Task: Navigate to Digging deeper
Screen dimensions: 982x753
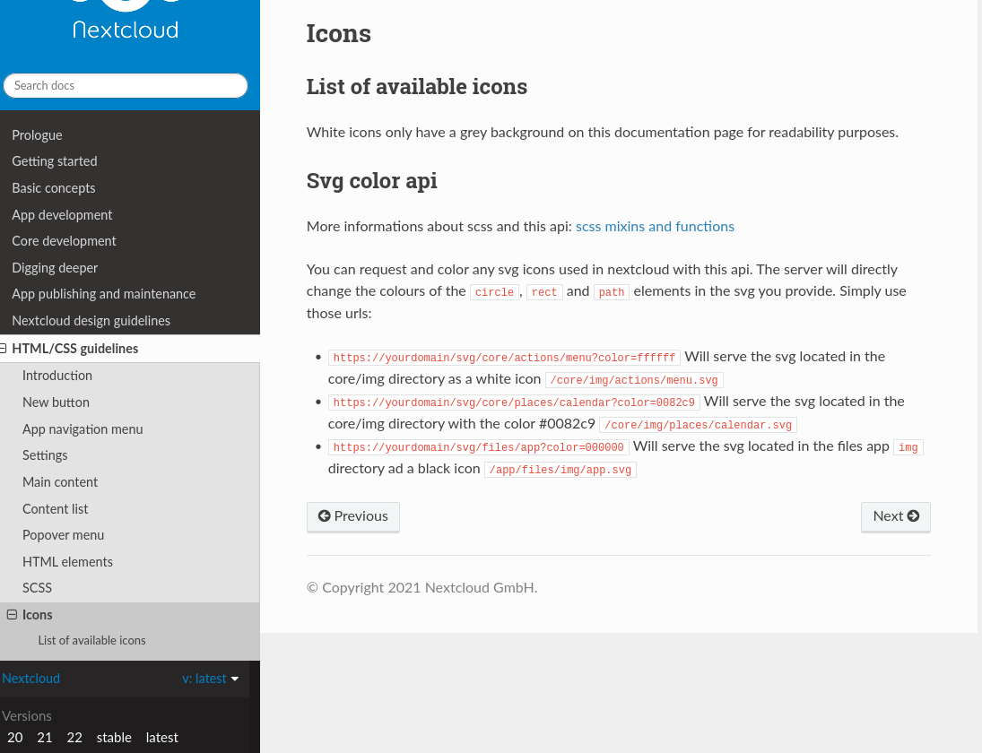Action: [55, 268]
